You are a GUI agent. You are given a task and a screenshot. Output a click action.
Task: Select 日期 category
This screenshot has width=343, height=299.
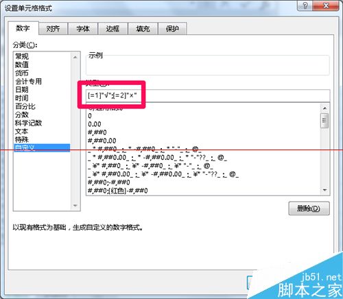(x=43, y=90)
